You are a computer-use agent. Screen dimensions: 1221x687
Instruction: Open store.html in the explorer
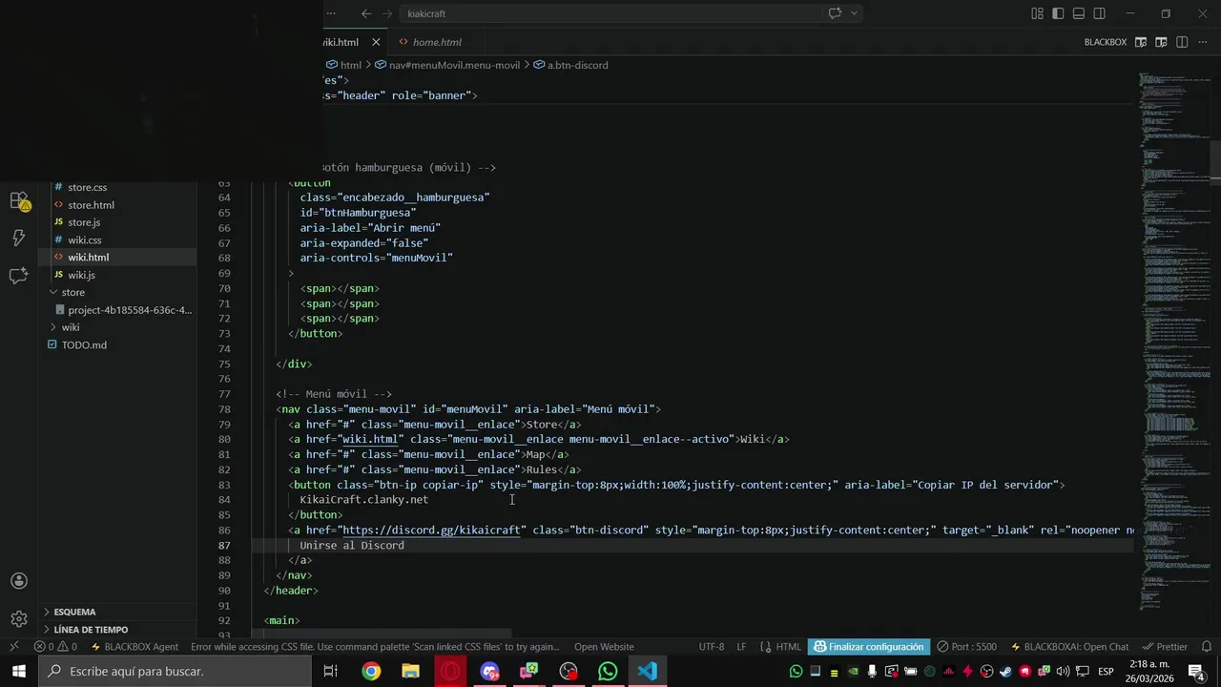[x=91, y=204]
